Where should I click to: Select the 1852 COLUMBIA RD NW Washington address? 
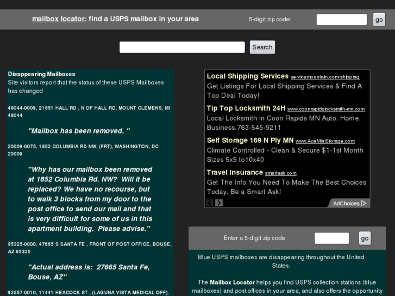coord(83,150)
